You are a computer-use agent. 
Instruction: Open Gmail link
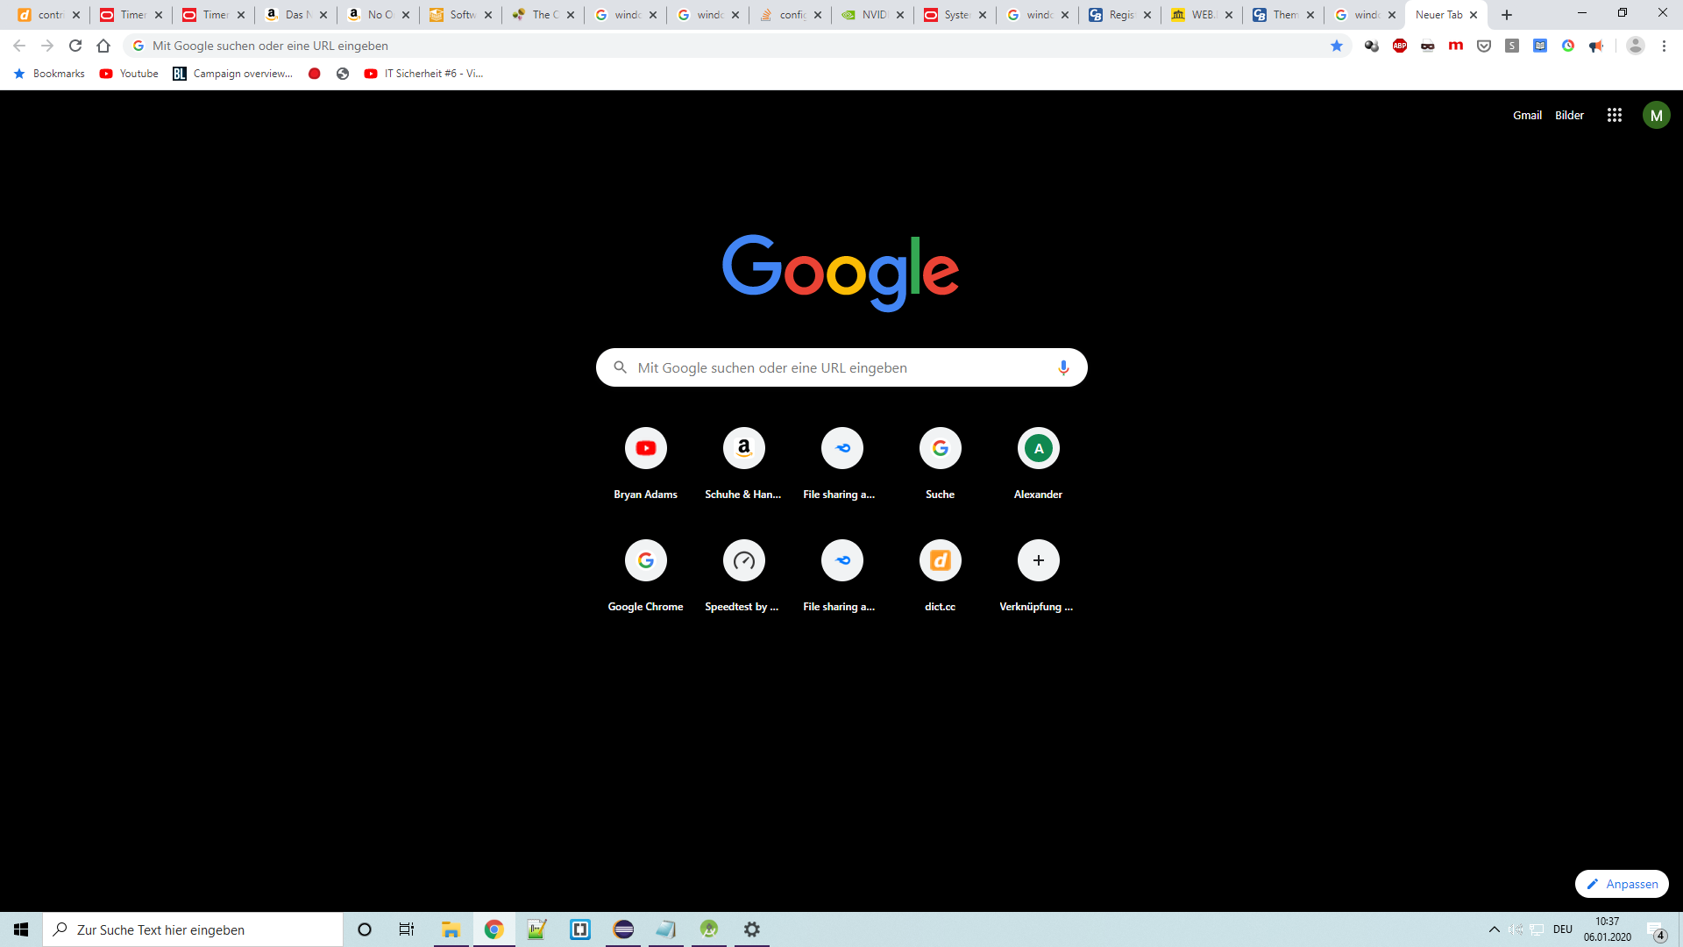[1527, 115]
